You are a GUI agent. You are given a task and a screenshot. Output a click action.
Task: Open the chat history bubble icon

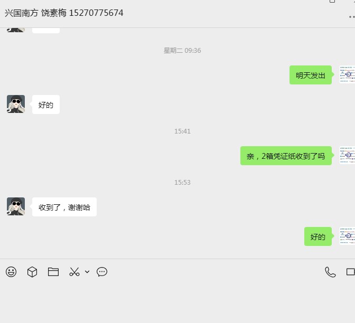(102, 272)
